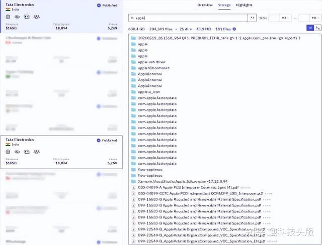Viewport: 322px width, 245px height.
Task: Open the minimum size MB unit dropdown
Action: coord(285,18)
